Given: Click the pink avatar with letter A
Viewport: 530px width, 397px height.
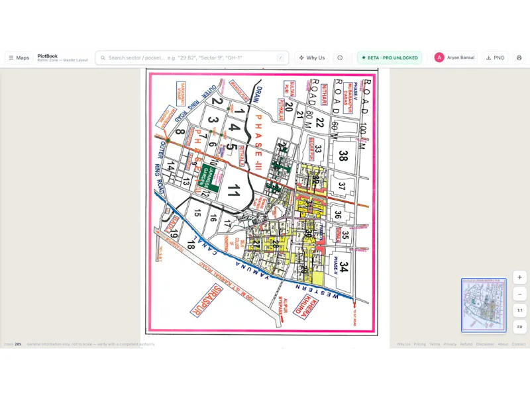Looking at the screenshot, I should (x=439, y=58).
